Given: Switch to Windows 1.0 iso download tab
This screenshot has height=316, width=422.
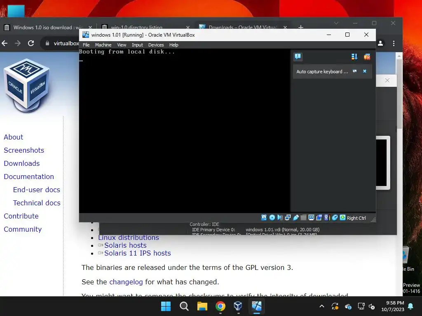Looking at the screenshot, I should point(48,28).
